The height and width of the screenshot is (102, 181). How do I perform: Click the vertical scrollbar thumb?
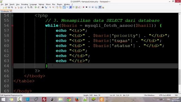[x=180, y=77]
